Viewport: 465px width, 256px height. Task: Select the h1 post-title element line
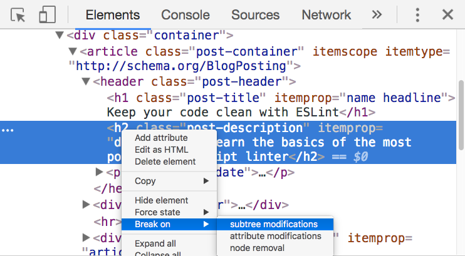[x=281, y=98]
